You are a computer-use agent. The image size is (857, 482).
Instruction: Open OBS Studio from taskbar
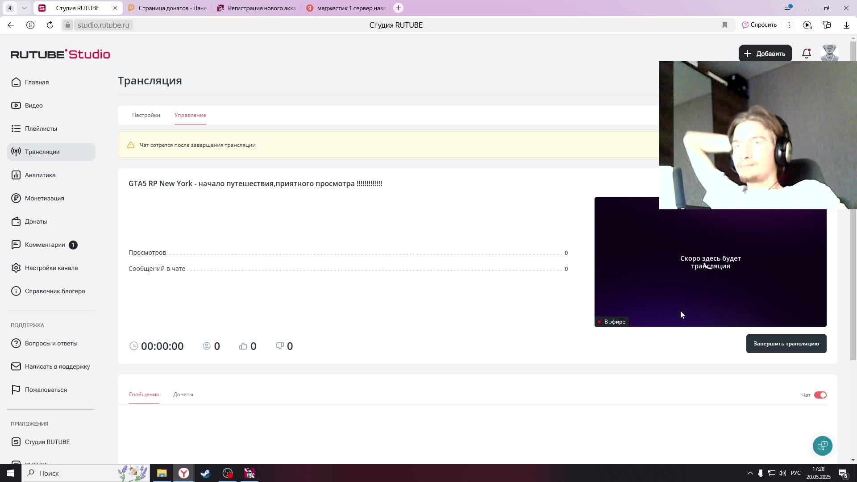pos(228,473)
